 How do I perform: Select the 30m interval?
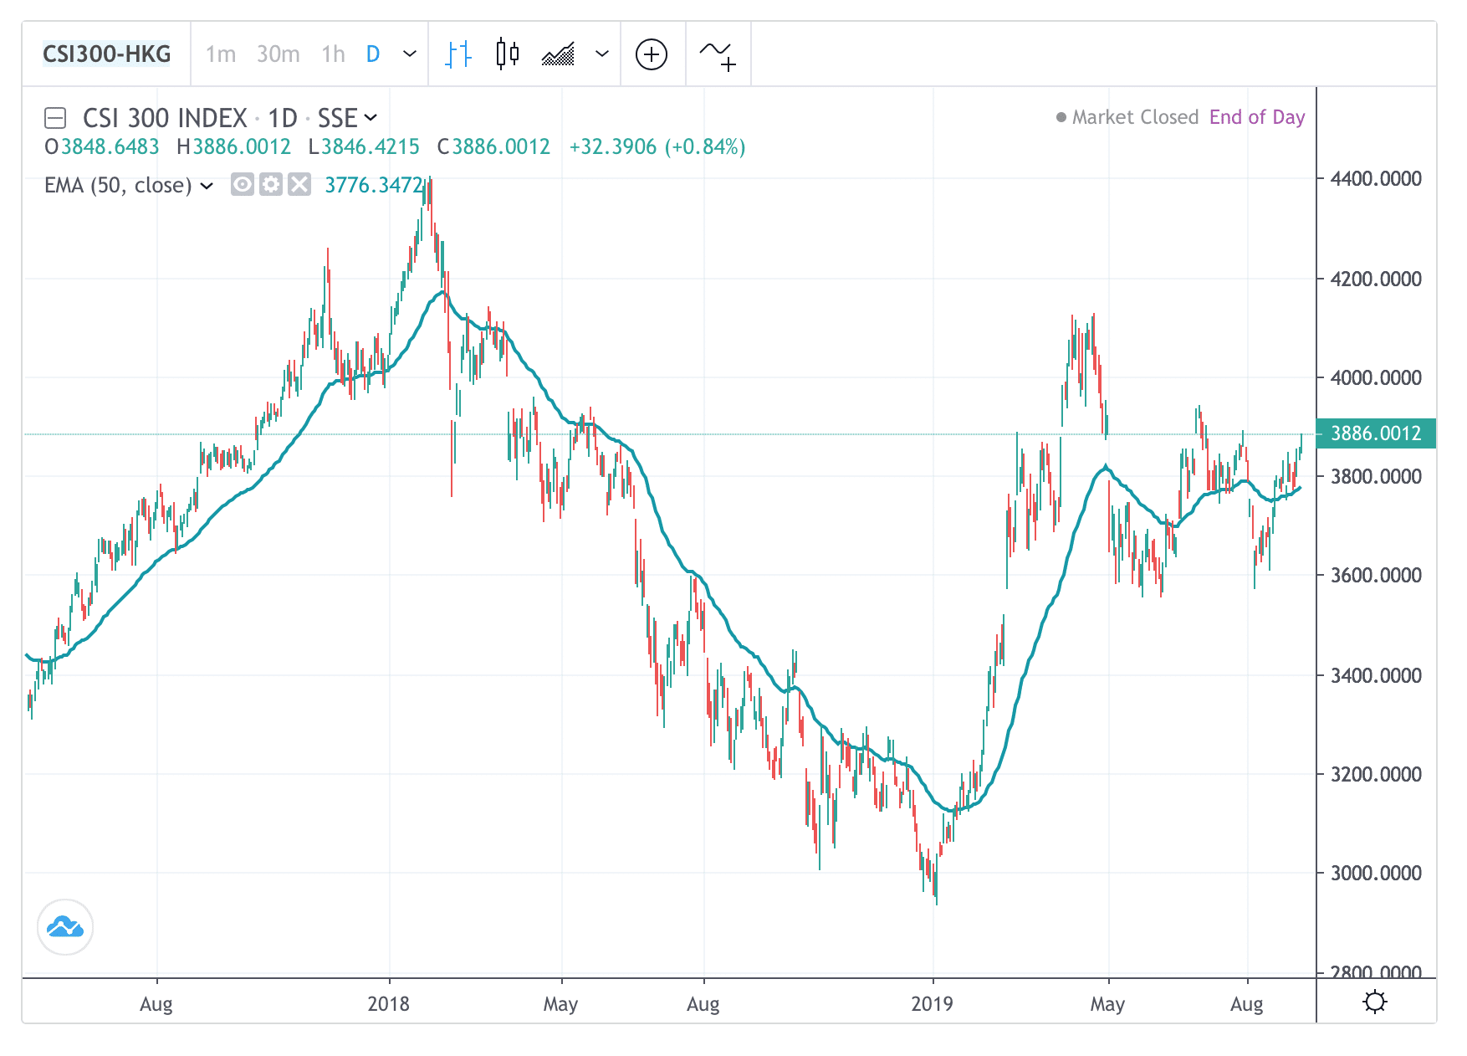[x=278, y=54]
